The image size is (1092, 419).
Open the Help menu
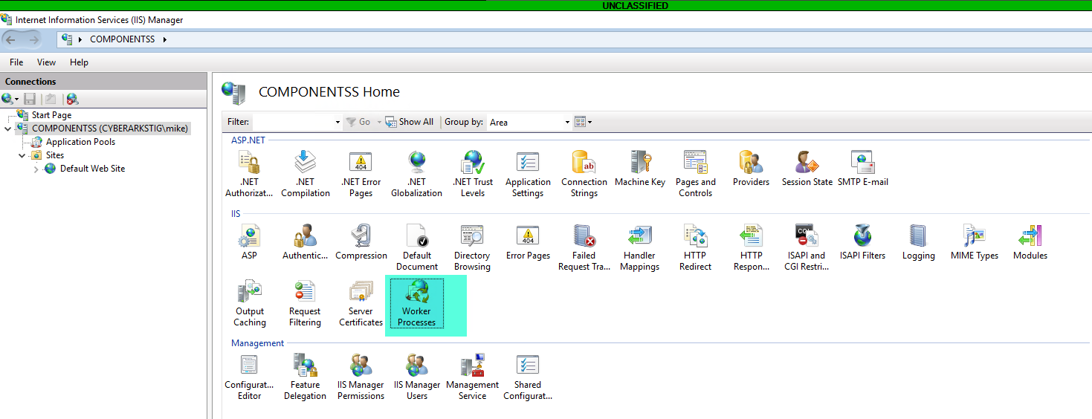pyautogui.click(x=79, y=62)
